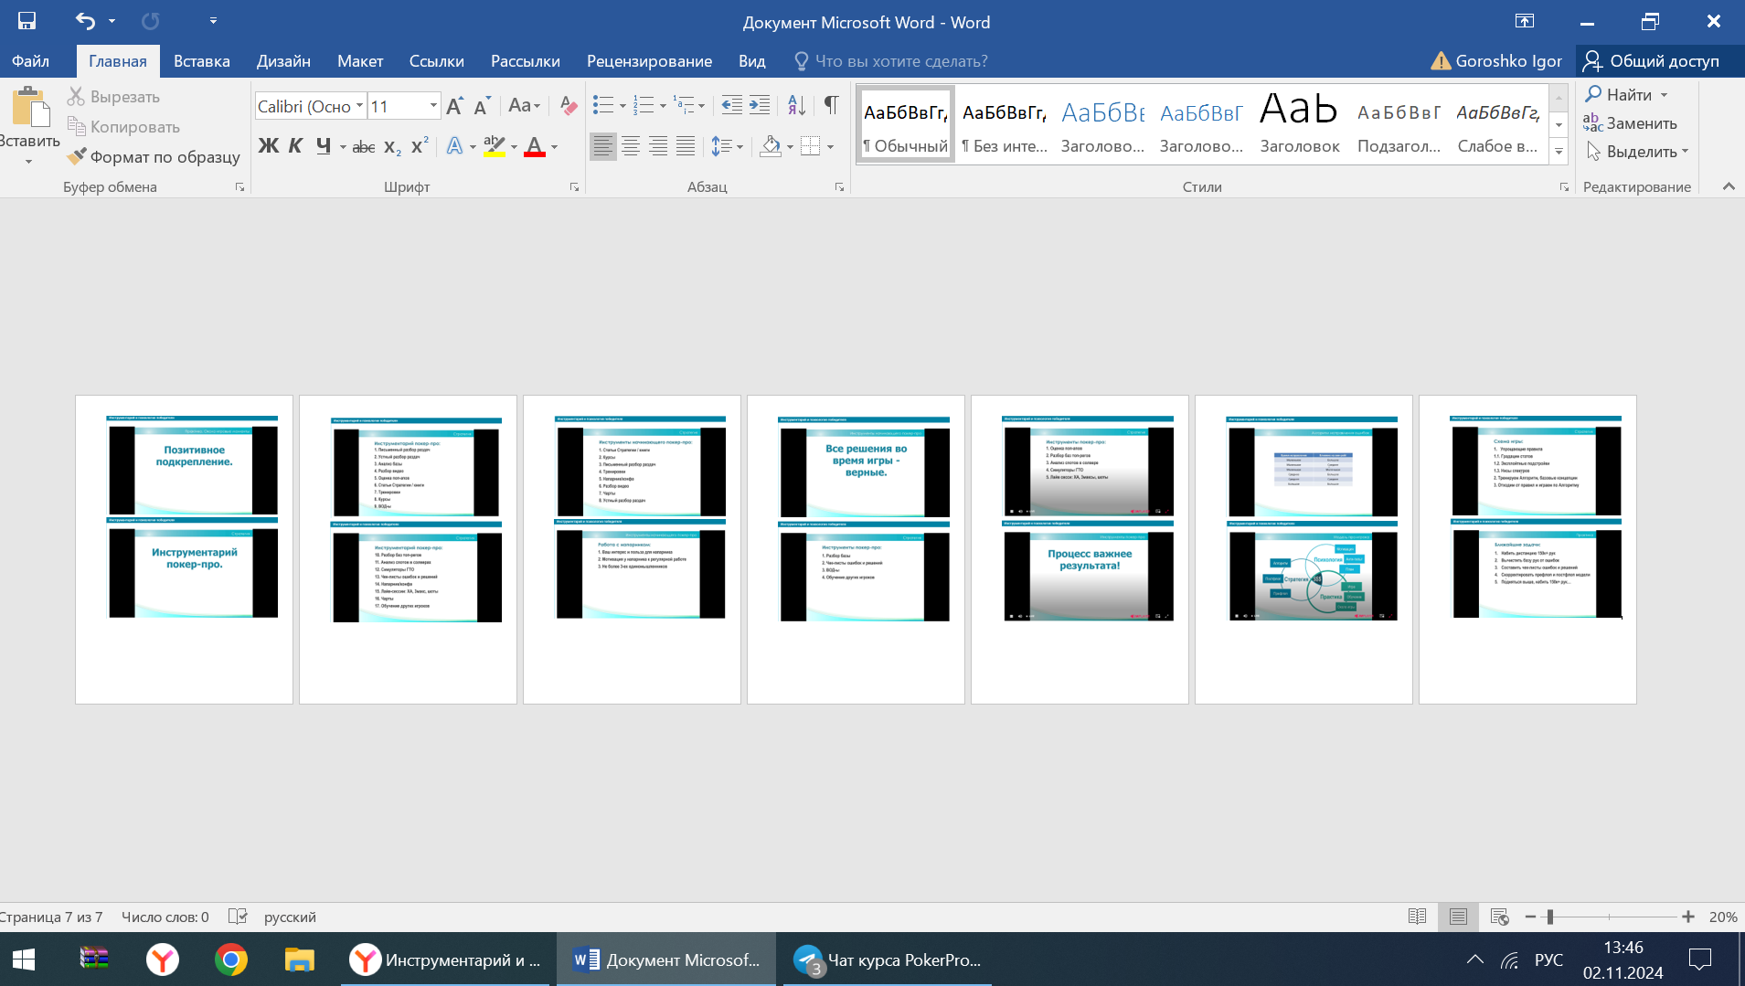Open the font color dropdown arrow
The image size is (1745, 986).
pos(554,146)
